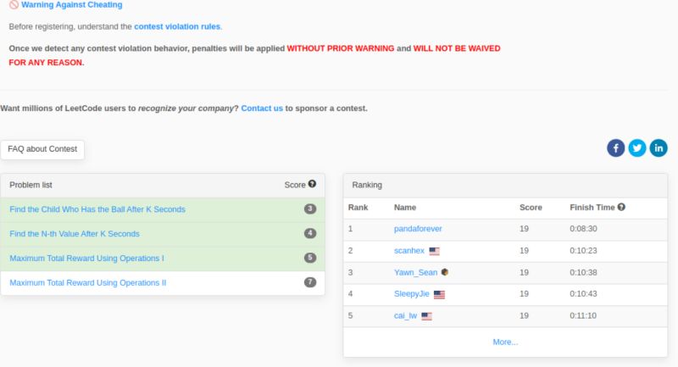Click pandaforever's score 19
The height and width of the screenshot is (367, 678).
pos(524,229)
